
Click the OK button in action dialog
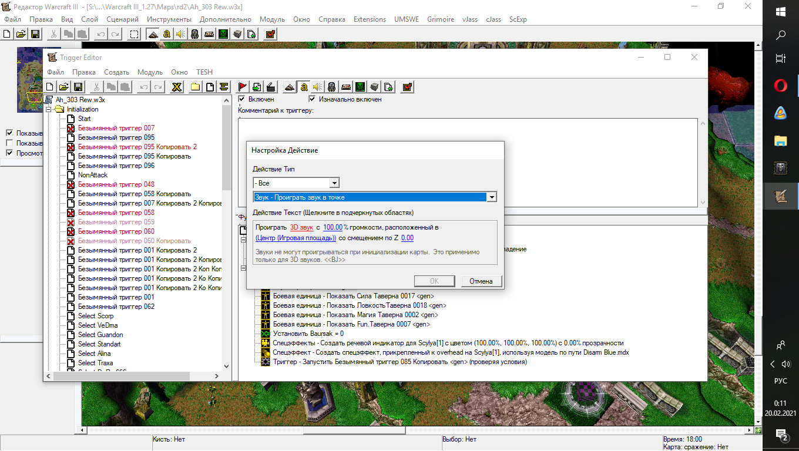click(x=434, y=281)
